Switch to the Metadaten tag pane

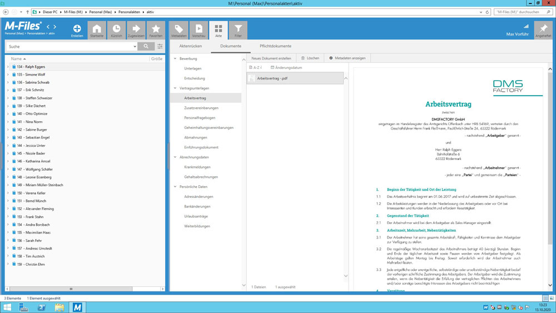click(179, 30)
